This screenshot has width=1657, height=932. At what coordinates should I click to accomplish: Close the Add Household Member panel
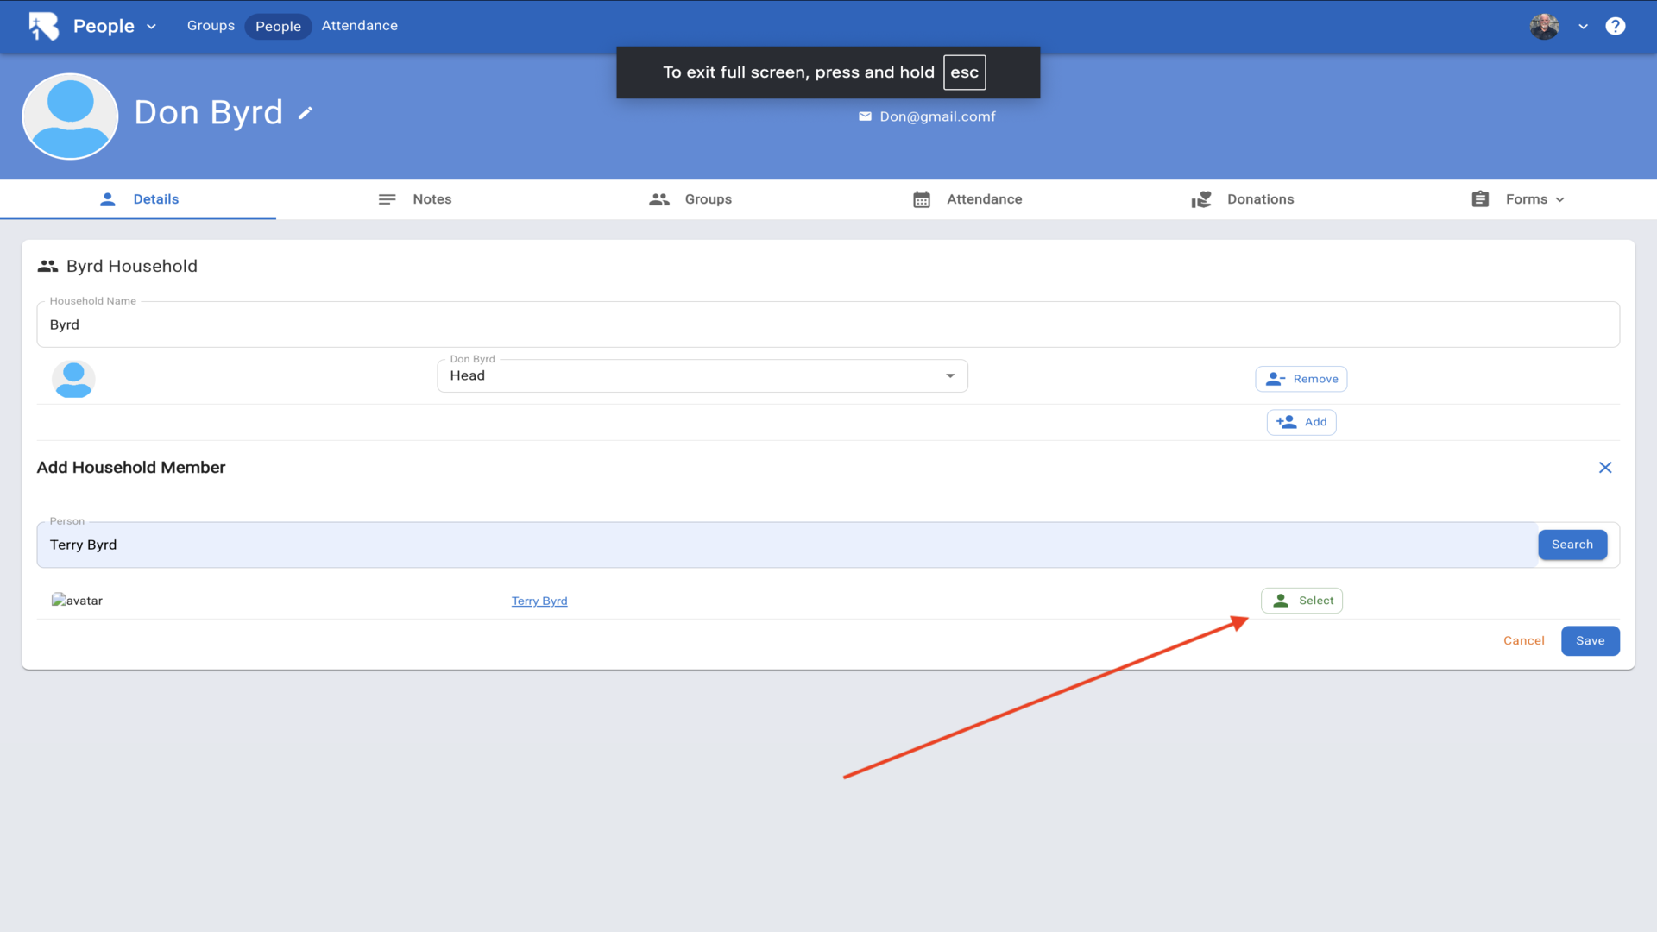coord(1604,468)
